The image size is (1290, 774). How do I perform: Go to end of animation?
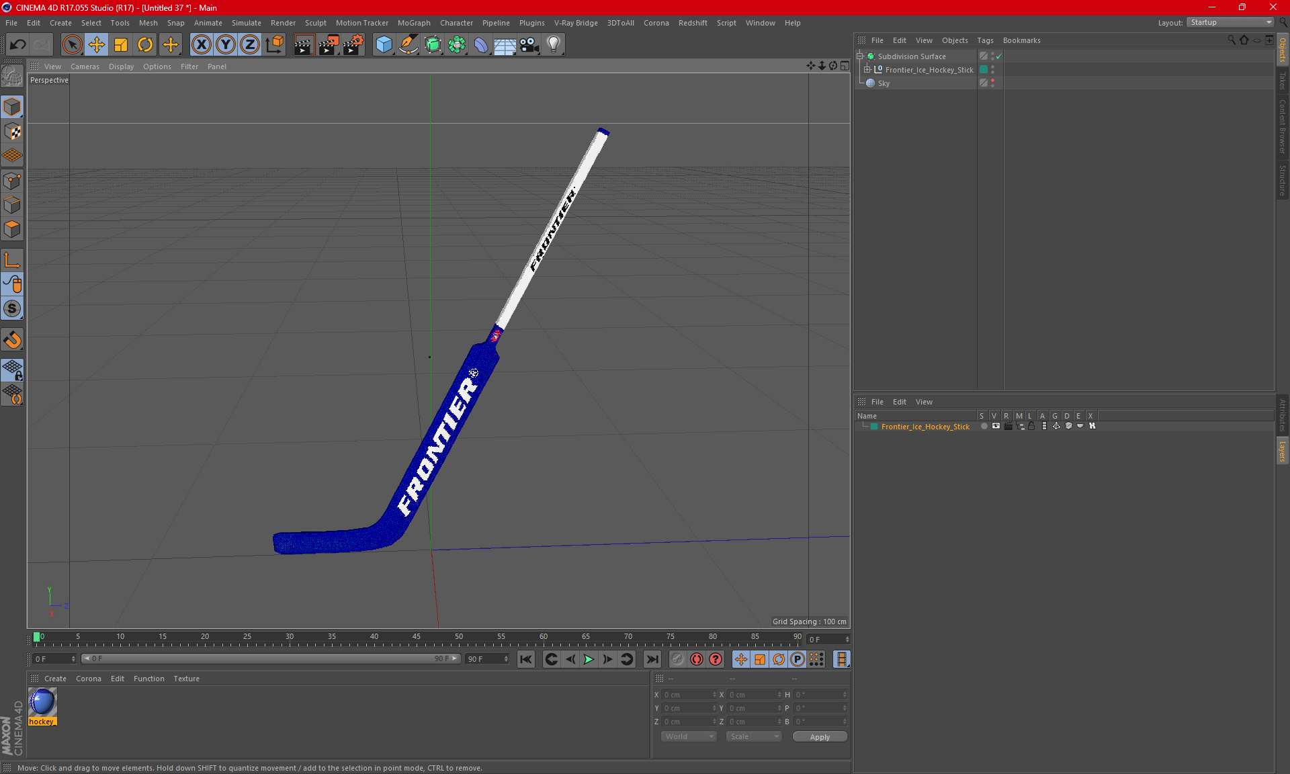652,659
